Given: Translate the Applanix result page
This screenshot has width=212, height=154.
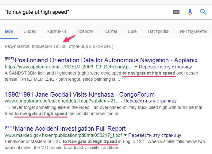Looking at the screenshot, I should [166, 67].
